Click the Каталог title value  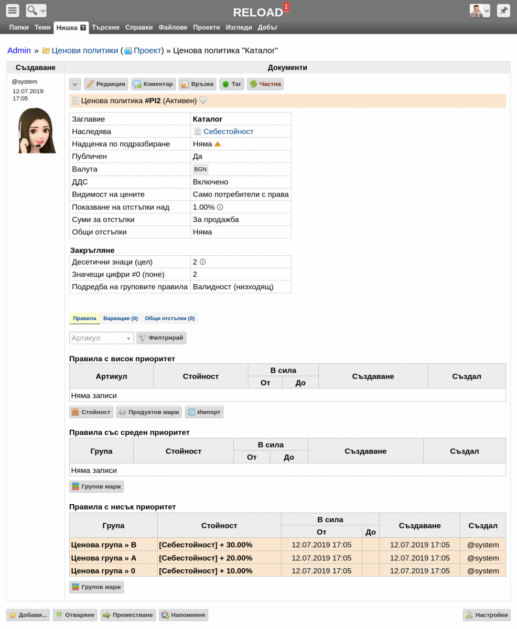208,119
